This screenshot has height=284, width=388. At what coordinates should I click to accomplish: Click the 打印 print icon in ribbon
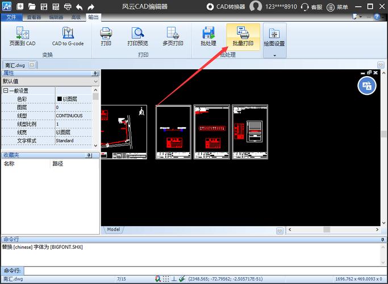(x=106, y=36)
